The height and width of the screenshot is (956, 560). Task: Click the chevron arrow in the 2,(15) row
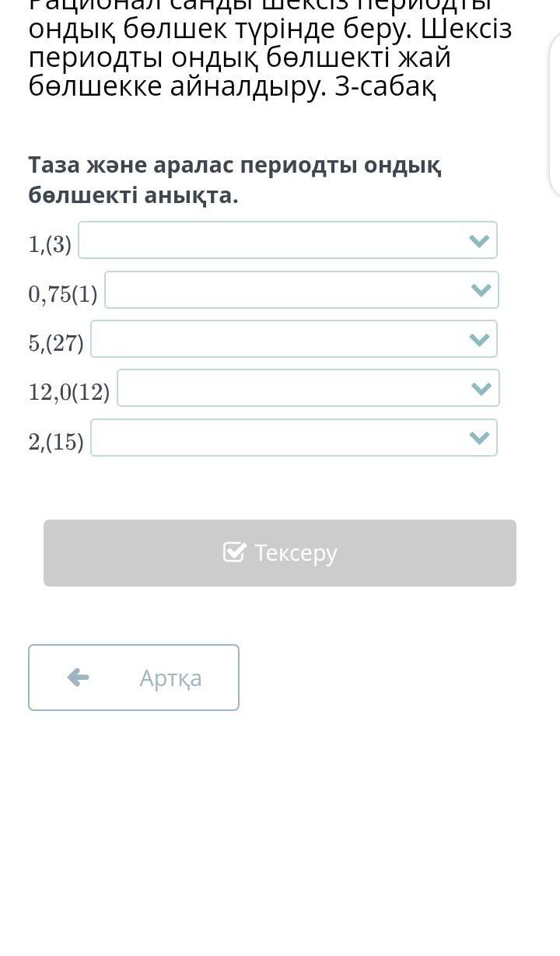tap(480, 438)
